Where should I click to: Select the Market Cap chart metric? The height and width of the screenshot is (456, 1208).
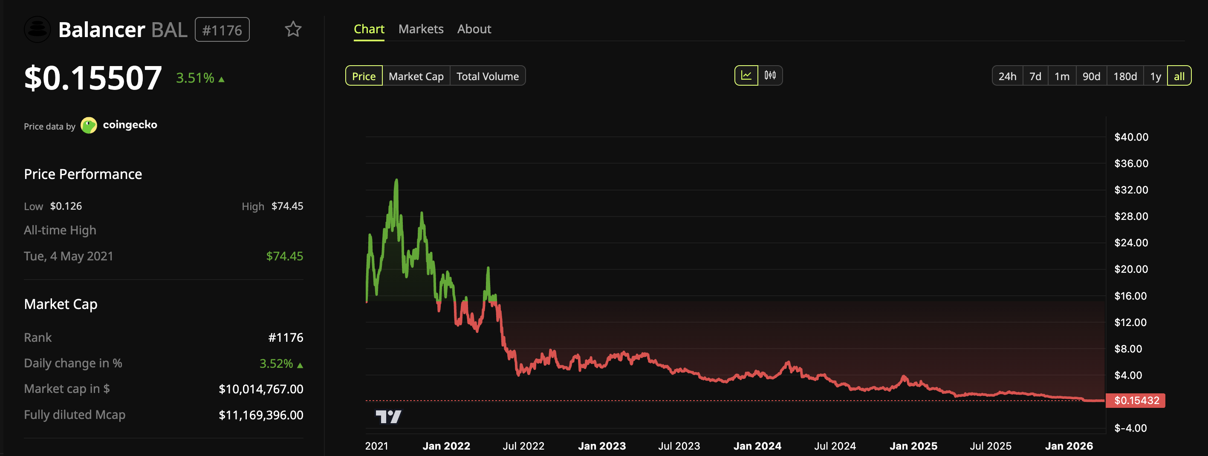[x=416, y=76]
